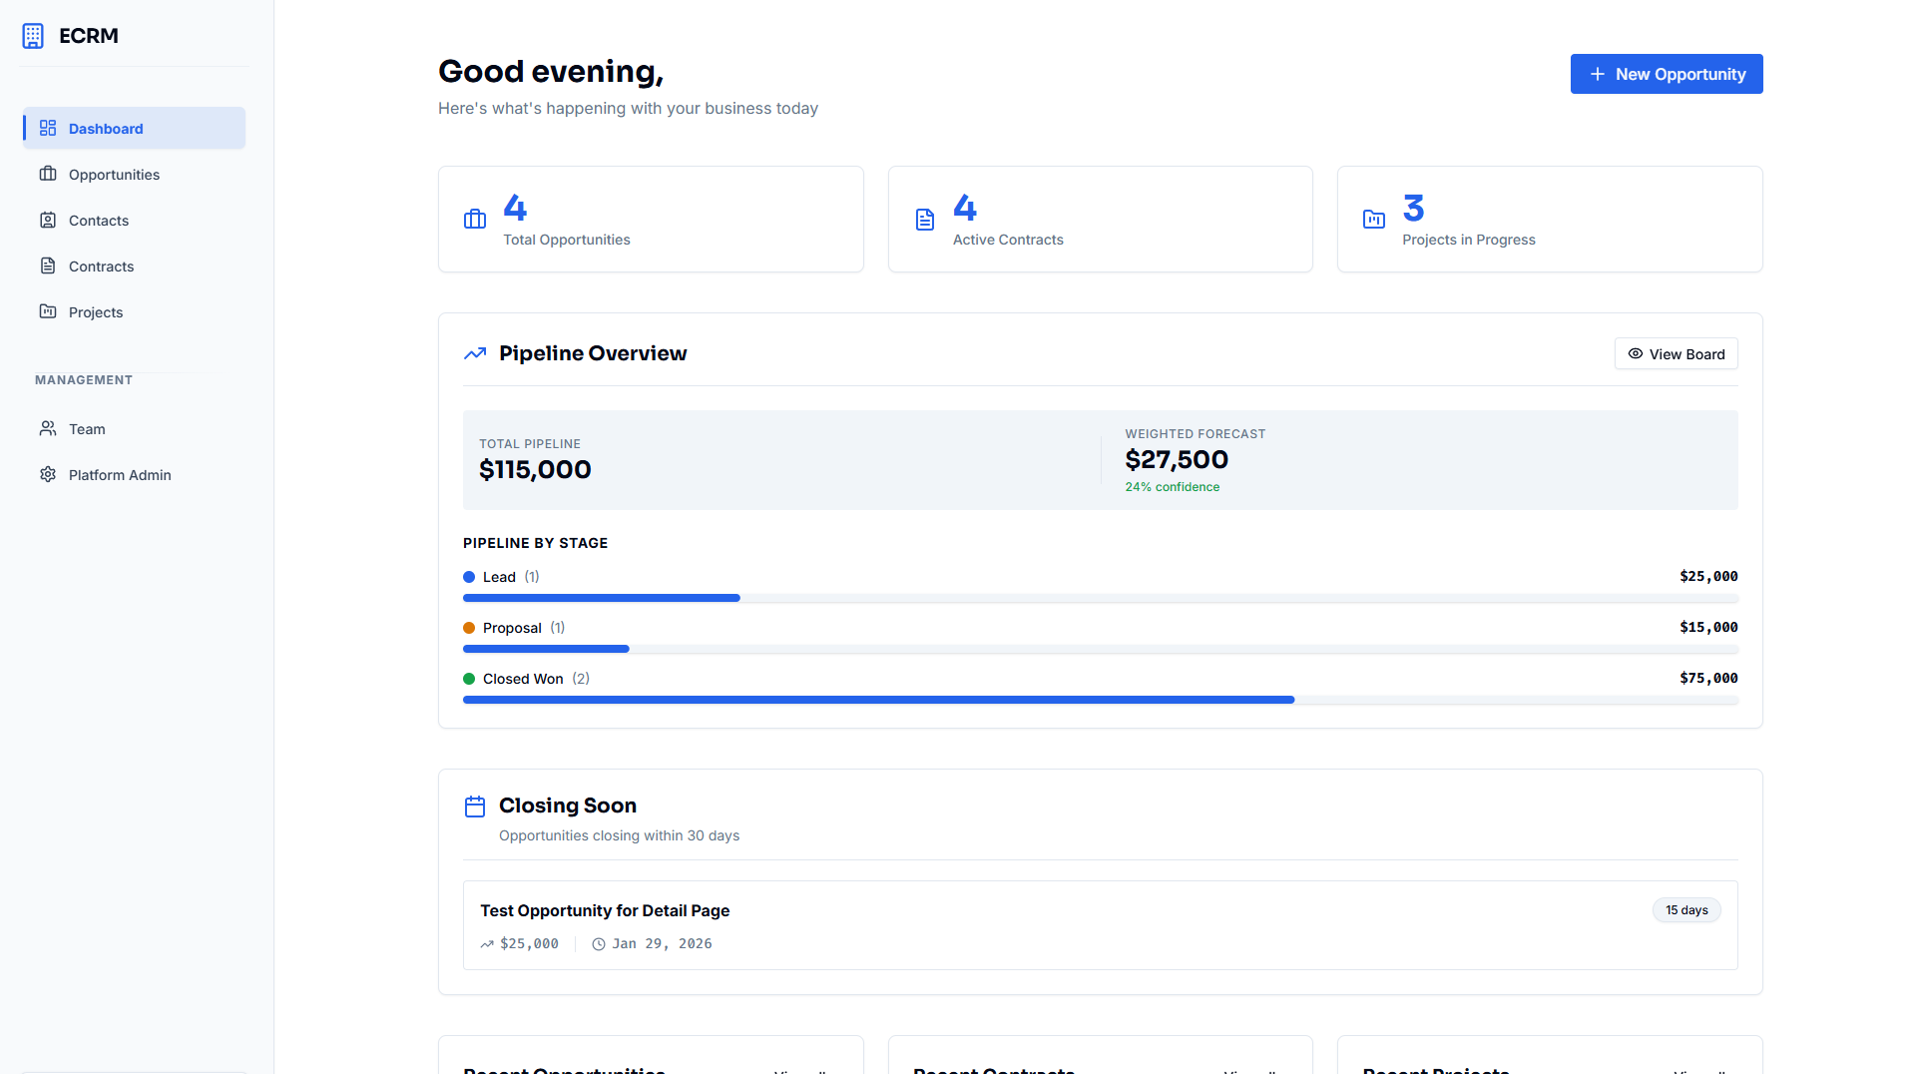Open the Opportunities menu item

coord(114,175)
